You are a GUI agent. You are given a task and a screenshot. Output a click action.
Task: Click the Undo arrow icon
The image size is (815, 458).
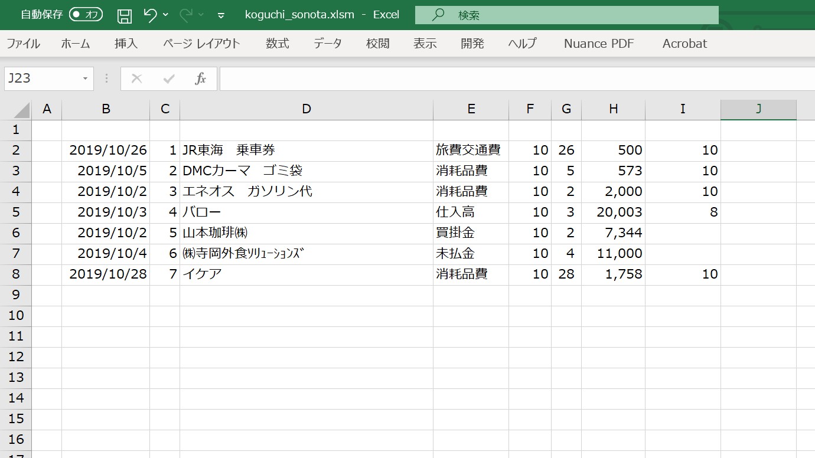(x=150, y=15)
